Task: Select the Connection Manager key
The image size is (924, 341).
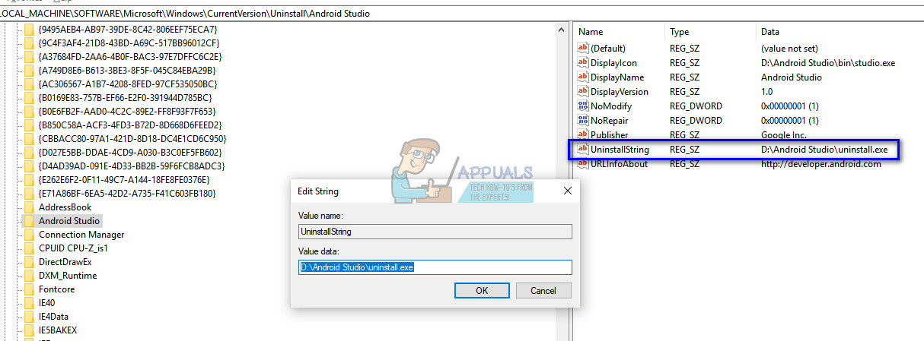Action: pos(81,235)
